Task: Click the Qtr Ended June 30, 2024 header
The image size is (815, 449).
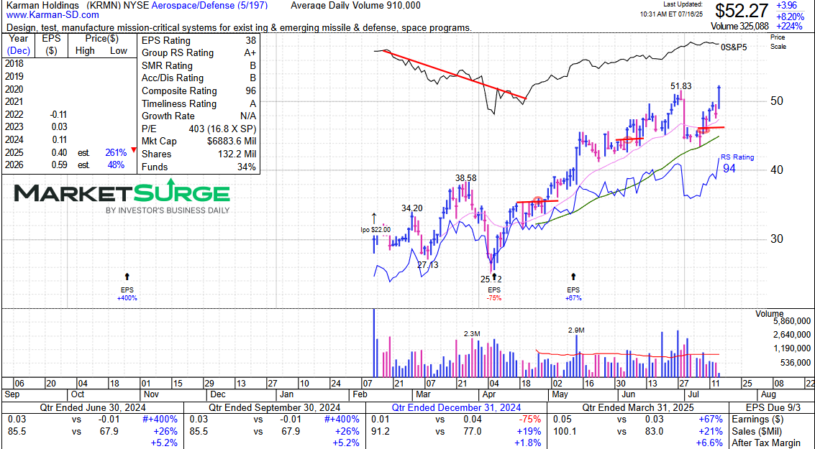Action: click(x=92, y=407)
